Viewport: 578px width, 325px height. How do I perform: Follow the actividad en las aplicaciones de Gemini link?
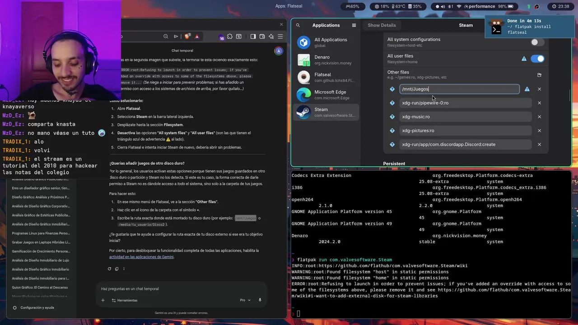141,257
